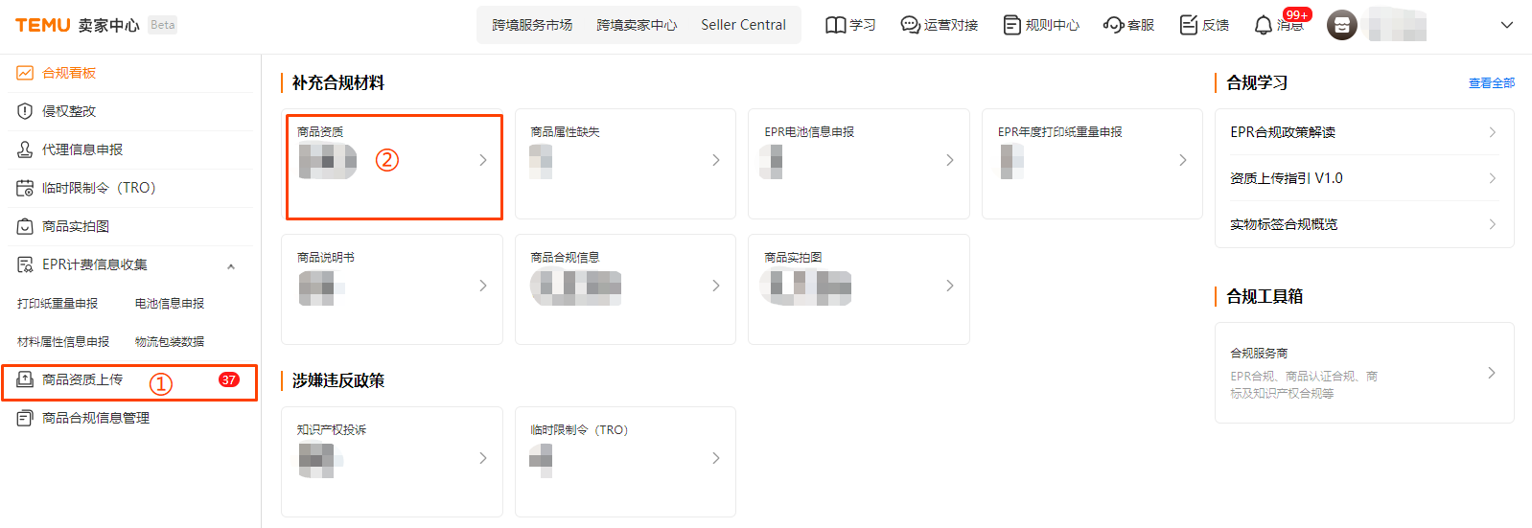Open the account dropdown arrow at top right
This screenshot has height=528, width=1532.
coord(1507,25)
